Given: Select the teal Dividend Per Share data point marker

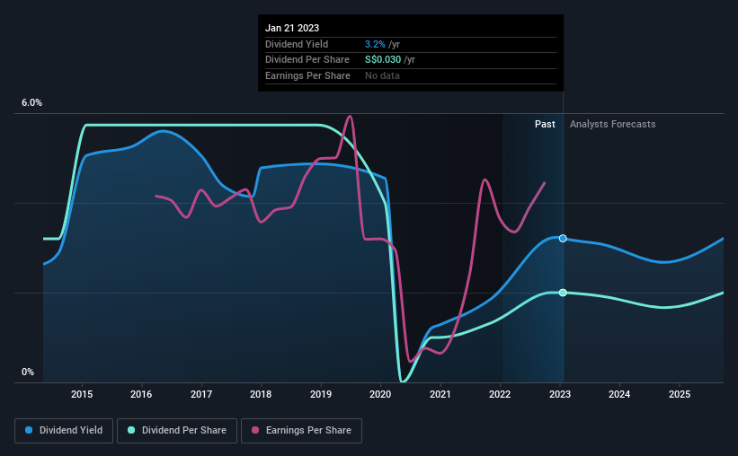Looking at the screenshot, I should (x=563, y=293).
